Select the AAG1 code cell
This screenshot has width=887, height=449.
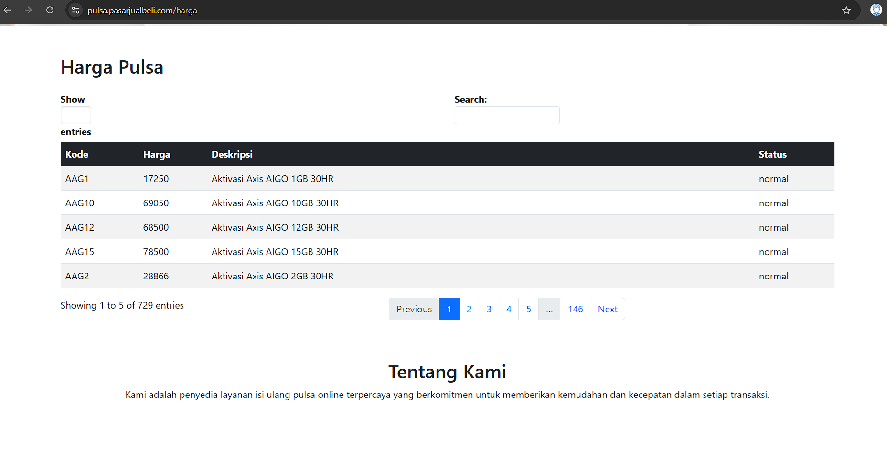77,179
